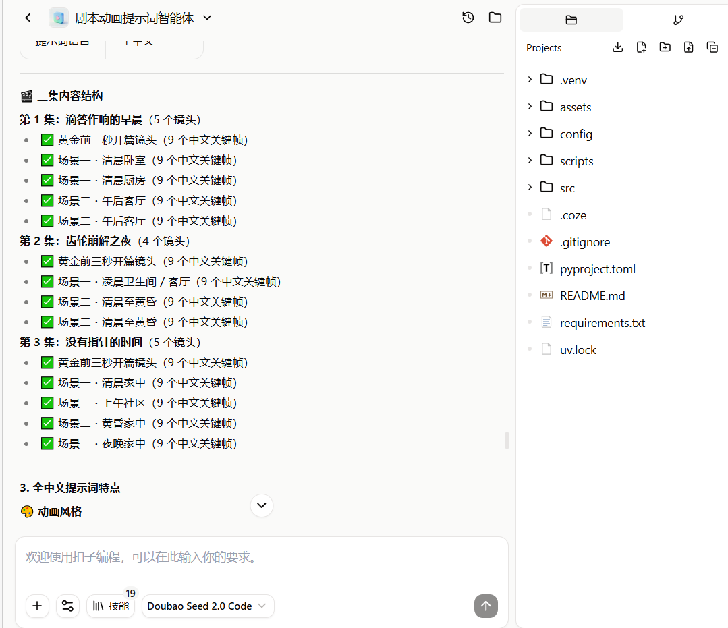Open the project title dropdown menu
The width and height of the screenshot is (728, 628).
pyautogui.click(x=206, y=18)
